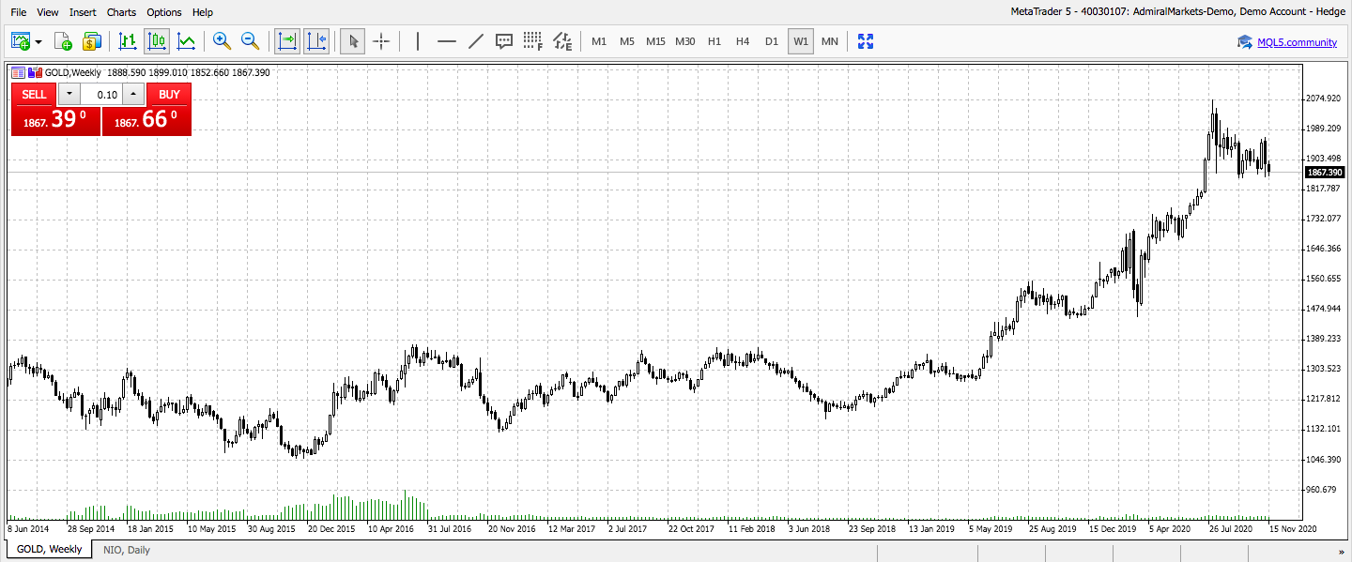Activate the crosshair tool
The height and width of the screenshot is (562, 1352).
click(x=381, y=41)
